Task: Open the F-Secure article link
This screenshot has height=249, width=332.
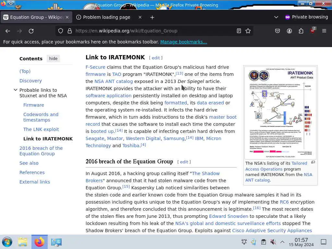Action: [x=95, y=67]
